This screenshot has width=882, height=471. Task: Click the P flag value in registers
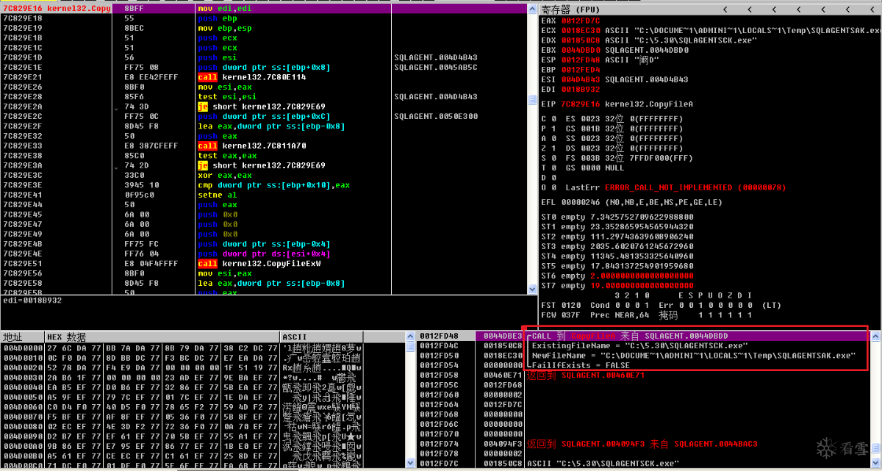pyautogui.click(x=553, y=128)
